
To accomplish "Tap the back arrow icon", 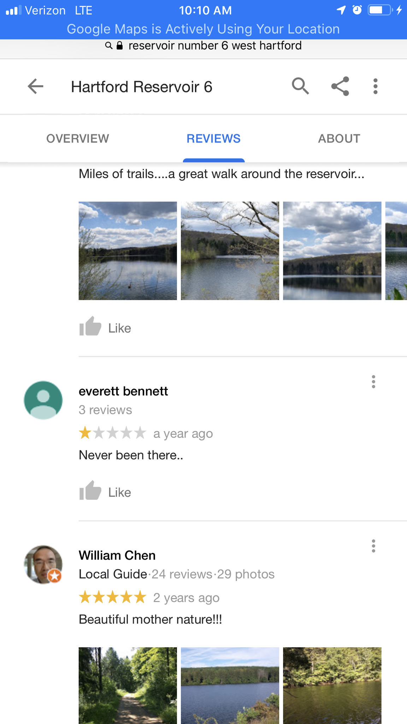I will click(x=35, y=87).
